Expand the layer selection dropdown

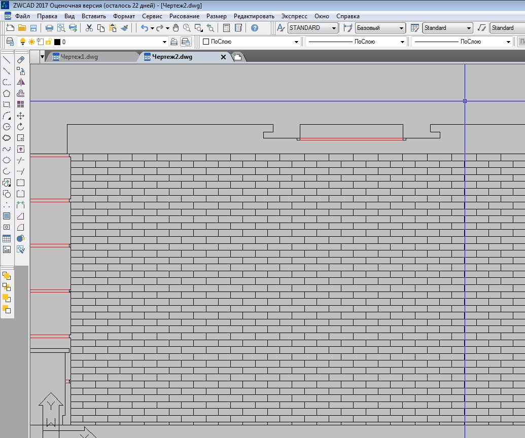pos(164,42)
